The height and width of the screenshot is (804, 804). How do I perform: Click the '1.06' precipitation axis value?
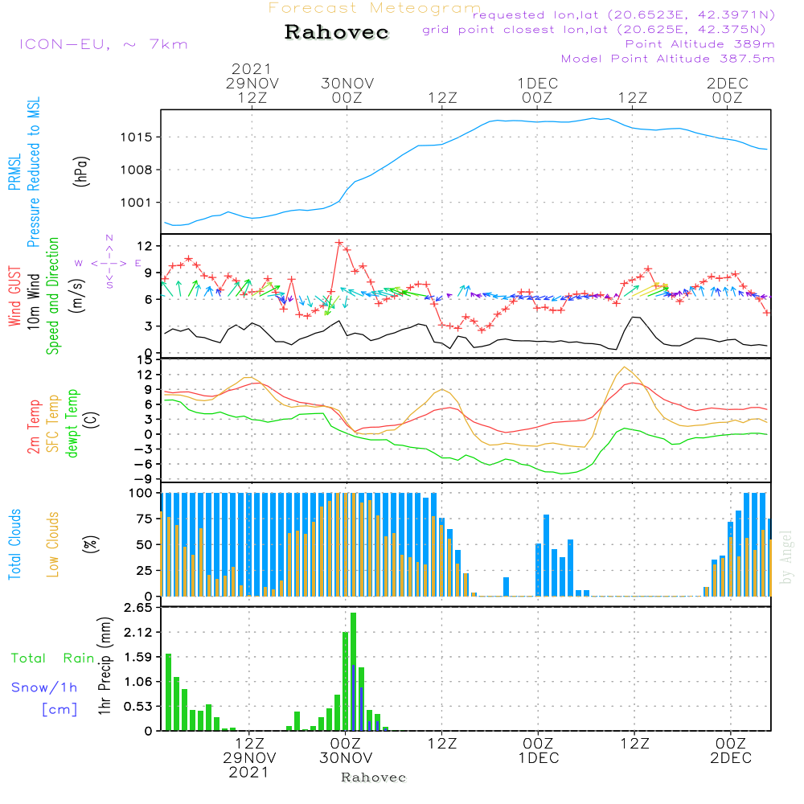tap(138, 682)
